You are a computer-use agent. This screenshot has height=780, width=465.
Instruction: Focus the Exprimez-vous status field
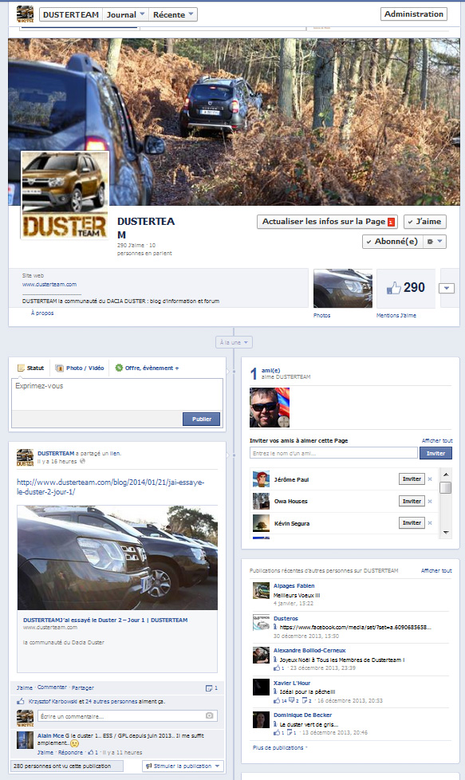point(117,395)
